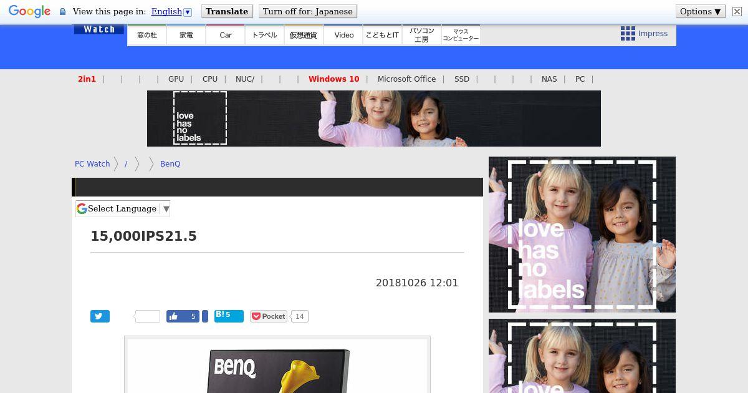This screenshot has height=393, width=748.
Task: Click the article date 20181026 12:01
Action: coord(417,283)
